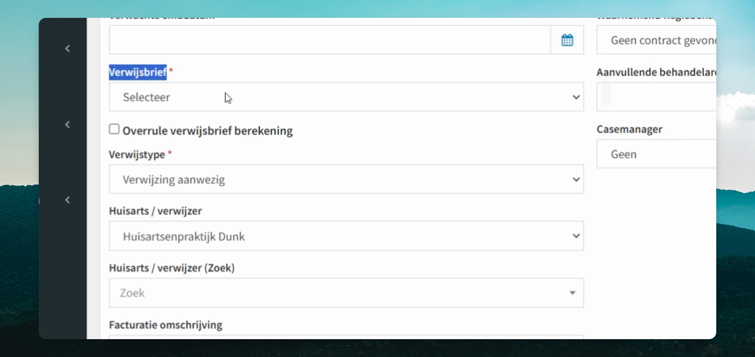
Task: Click the Facturatie omschrijving label
Action: point(165,325)
